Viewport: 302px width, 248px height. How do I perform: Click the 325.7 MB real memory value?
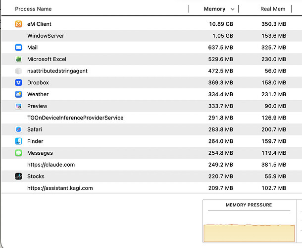[x=274, y=48]
